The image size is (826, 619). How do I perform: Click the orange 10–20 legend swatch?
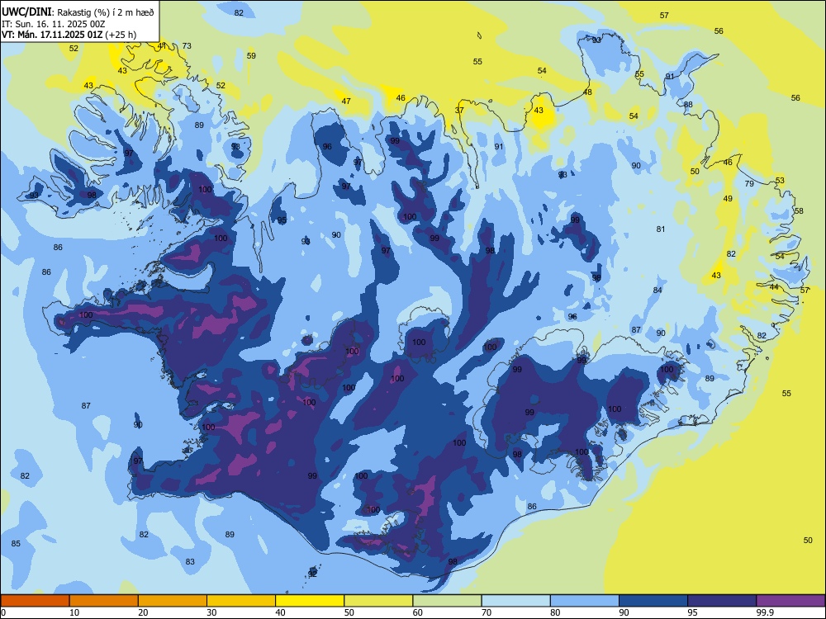coord(104,601)
